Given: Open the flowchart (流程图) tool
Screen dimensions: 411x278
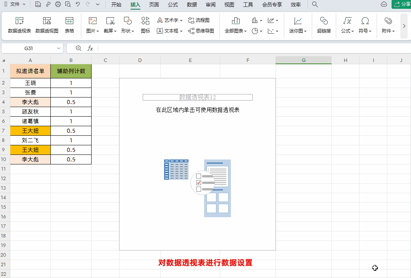Looking at the screenshot, I should tap(199, 20).
